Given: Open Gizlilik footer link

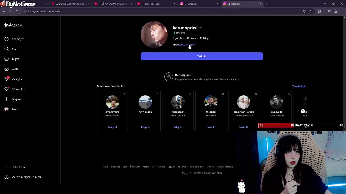Looking at the screenshot, I should pos(161,167).
